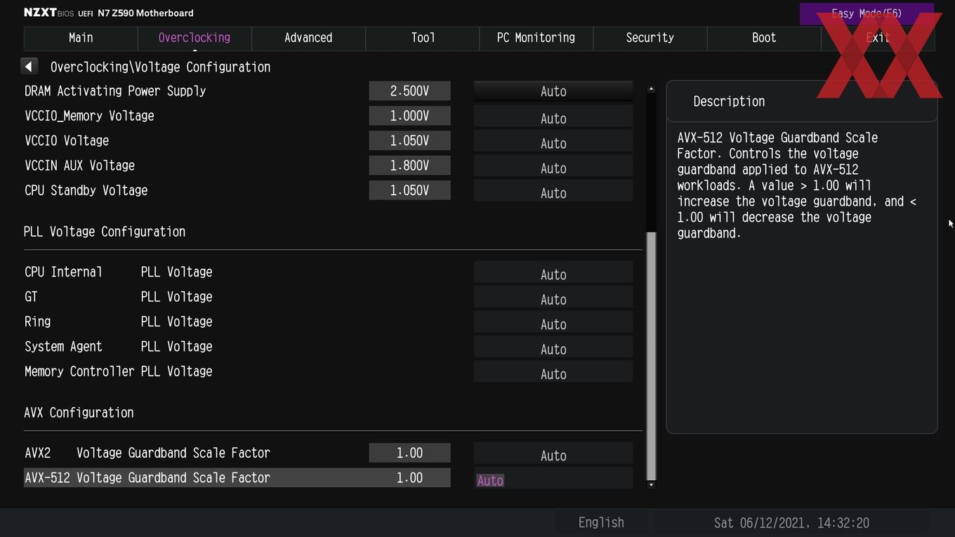This screenshot has width=955, height=537.
Task: Open the DRAM Activating Power Supply Auto dropdown
Action: pyautogui.click(x=553, y=91)
